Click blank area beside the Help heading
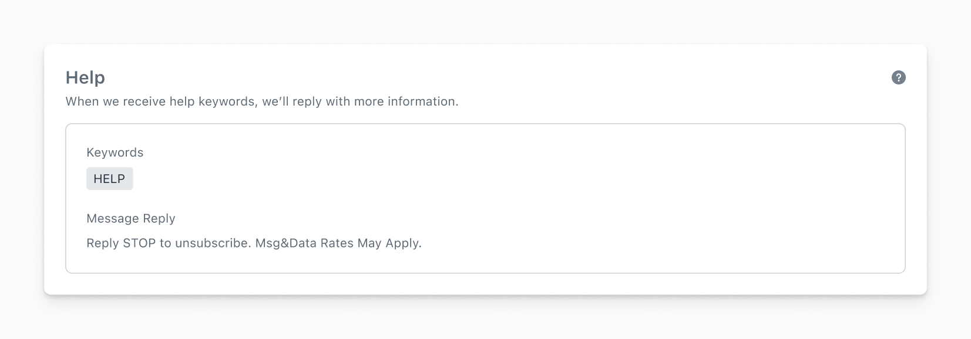 click(x=470, y=77)
